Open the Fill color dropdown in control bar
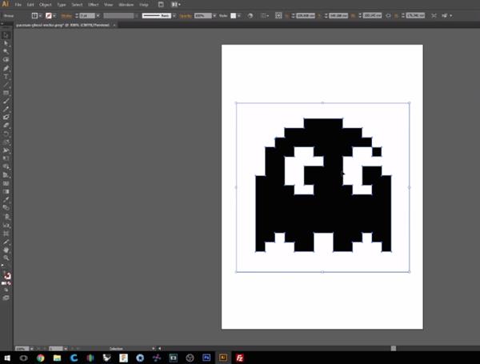Screen dimensions: 480x364 40,16
